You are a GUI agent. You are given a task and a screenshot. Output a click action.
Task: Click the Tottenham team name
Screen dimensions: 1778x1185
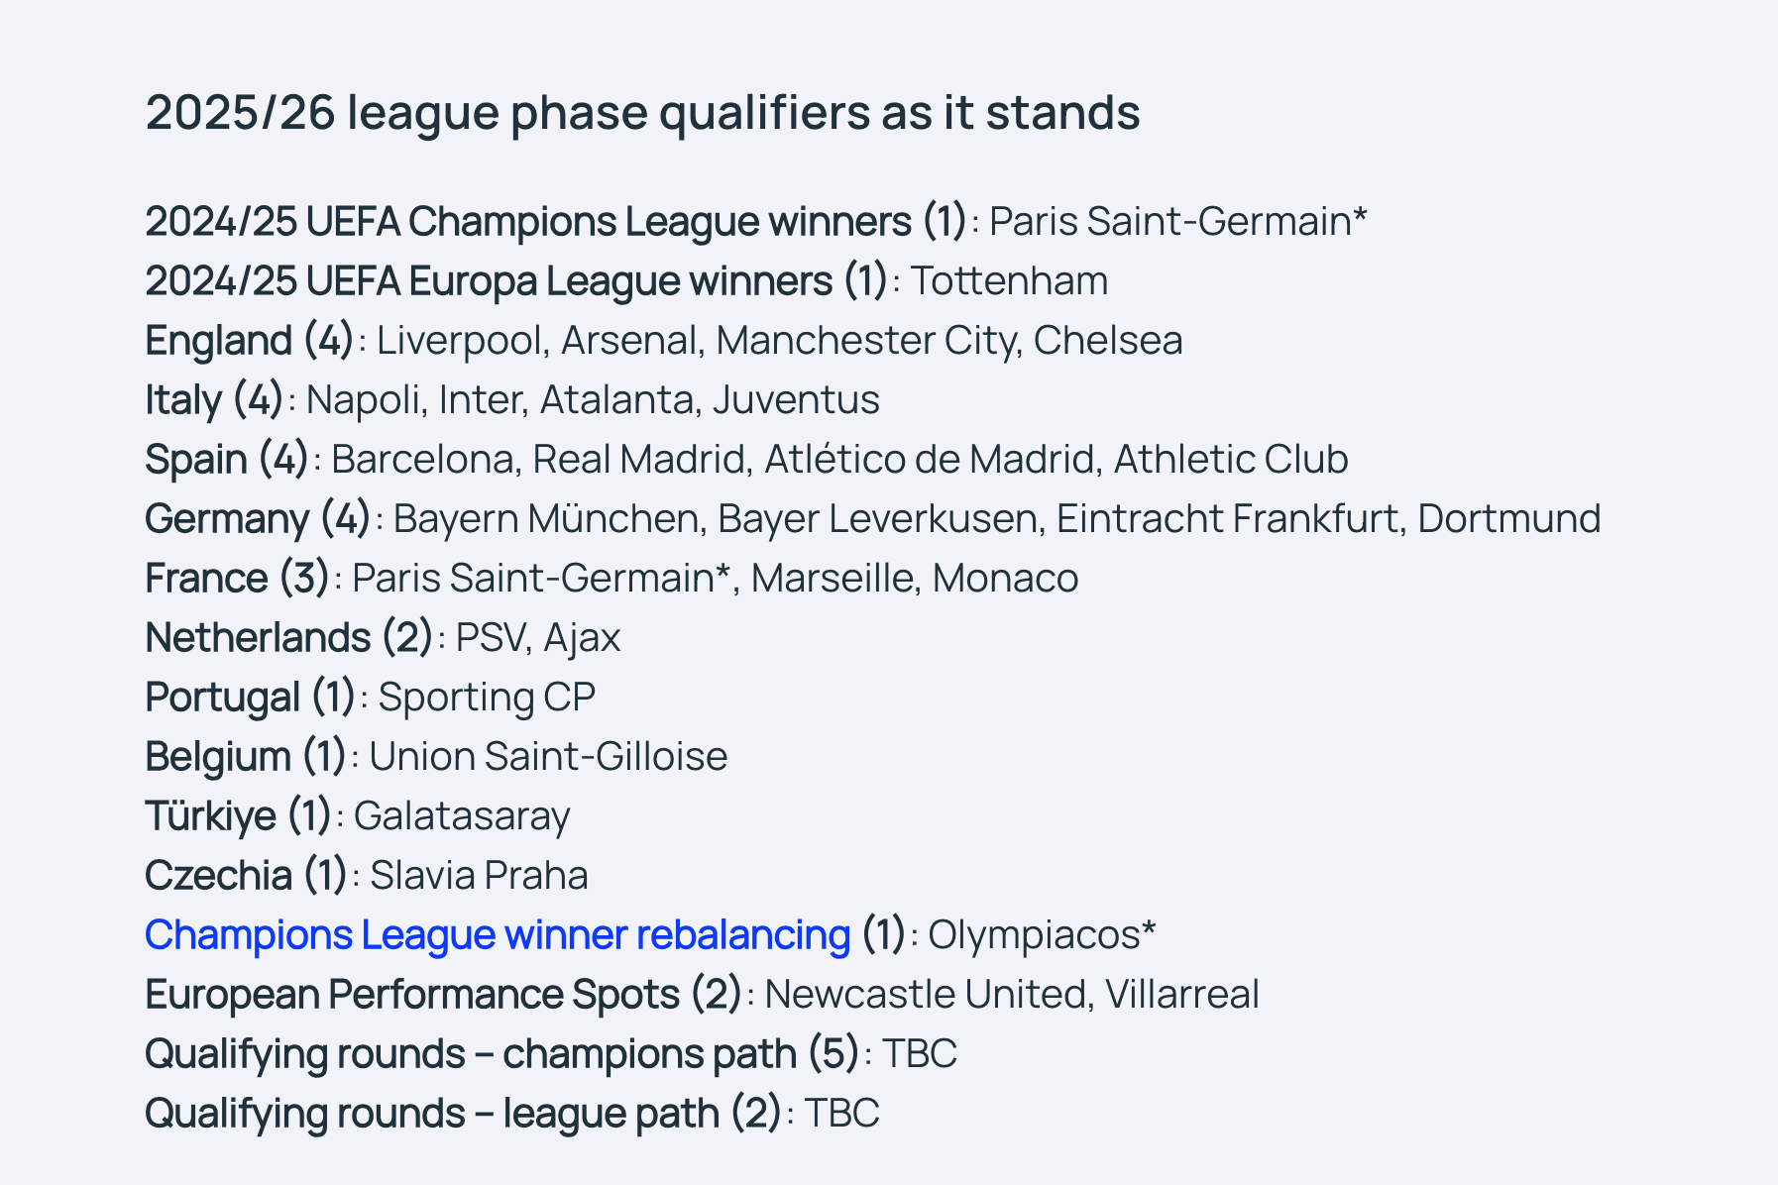point(1009,281)
